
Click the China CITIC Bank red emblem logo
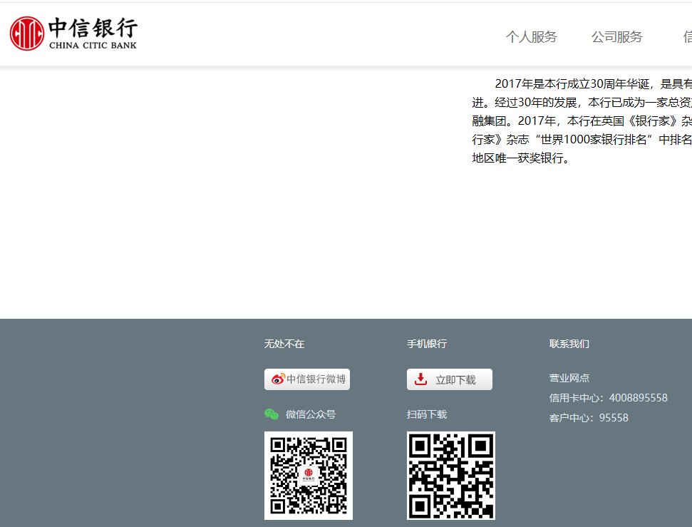(26, 34)
